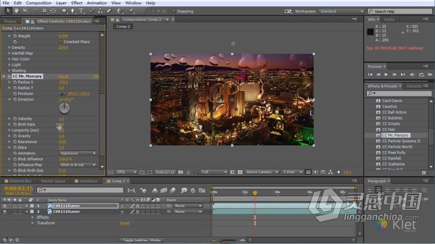
Task: Select the Horizontal Type tool
Action: coord(81,11)
